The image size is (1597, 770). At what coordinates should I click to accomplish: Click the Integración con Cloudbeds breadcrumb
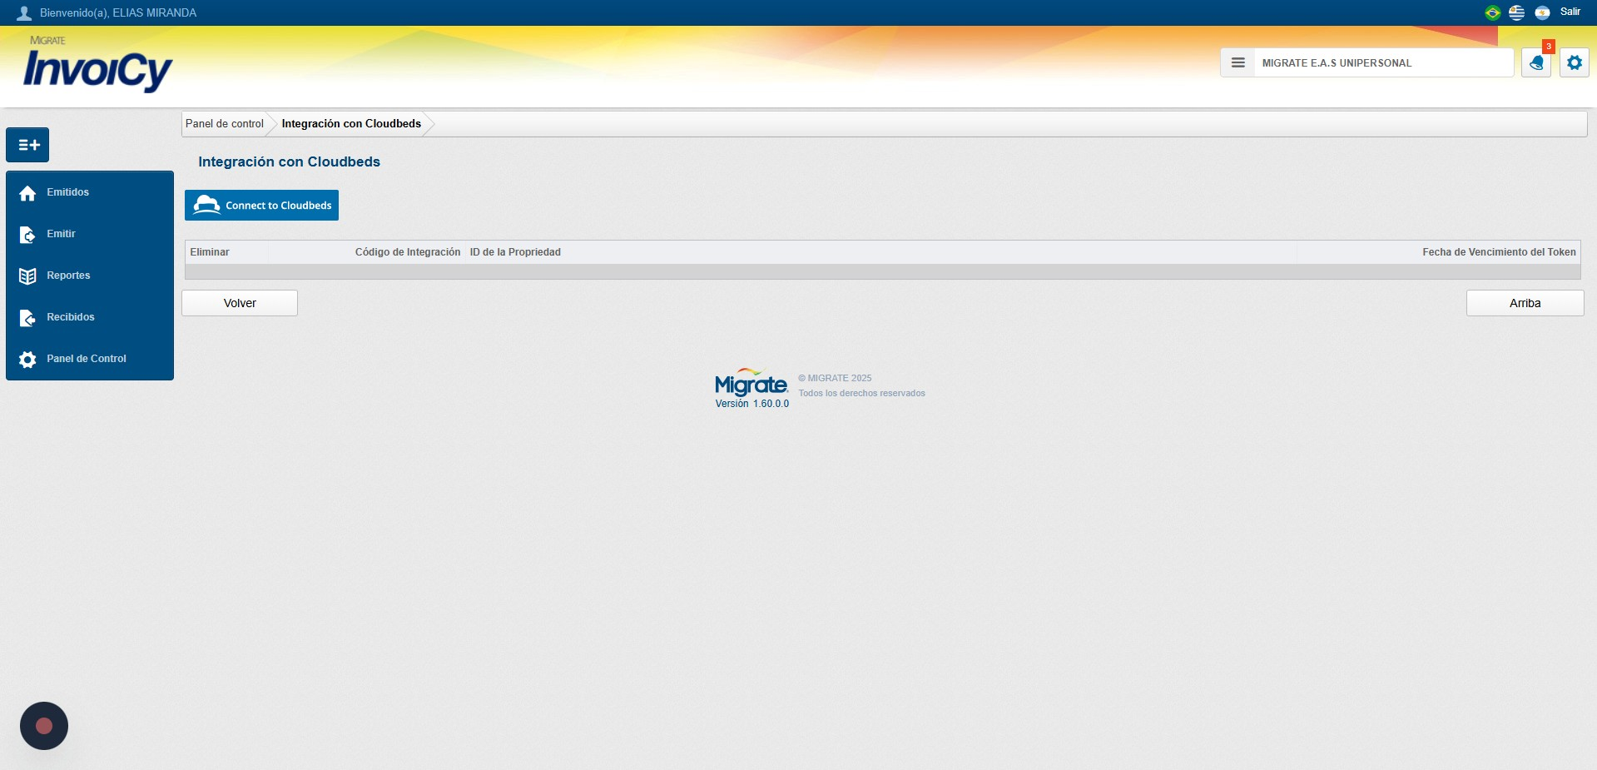tap(351, 123)
